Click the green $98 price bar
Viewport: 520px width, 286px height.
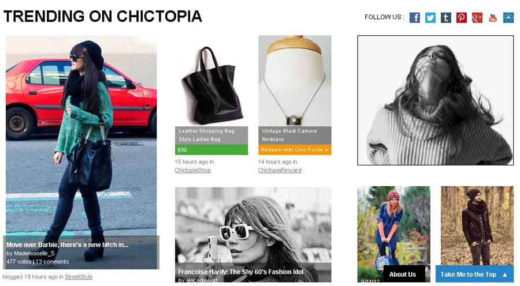pyautogui.click(x=211, y=149)
